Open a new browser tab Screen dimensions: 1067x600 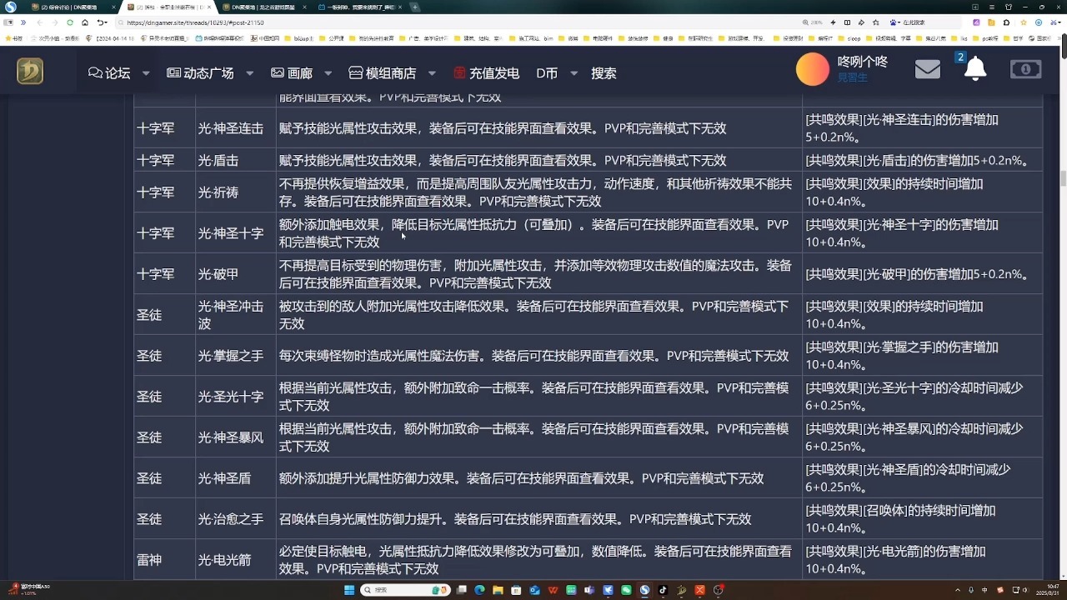click(x=415, y=7)
